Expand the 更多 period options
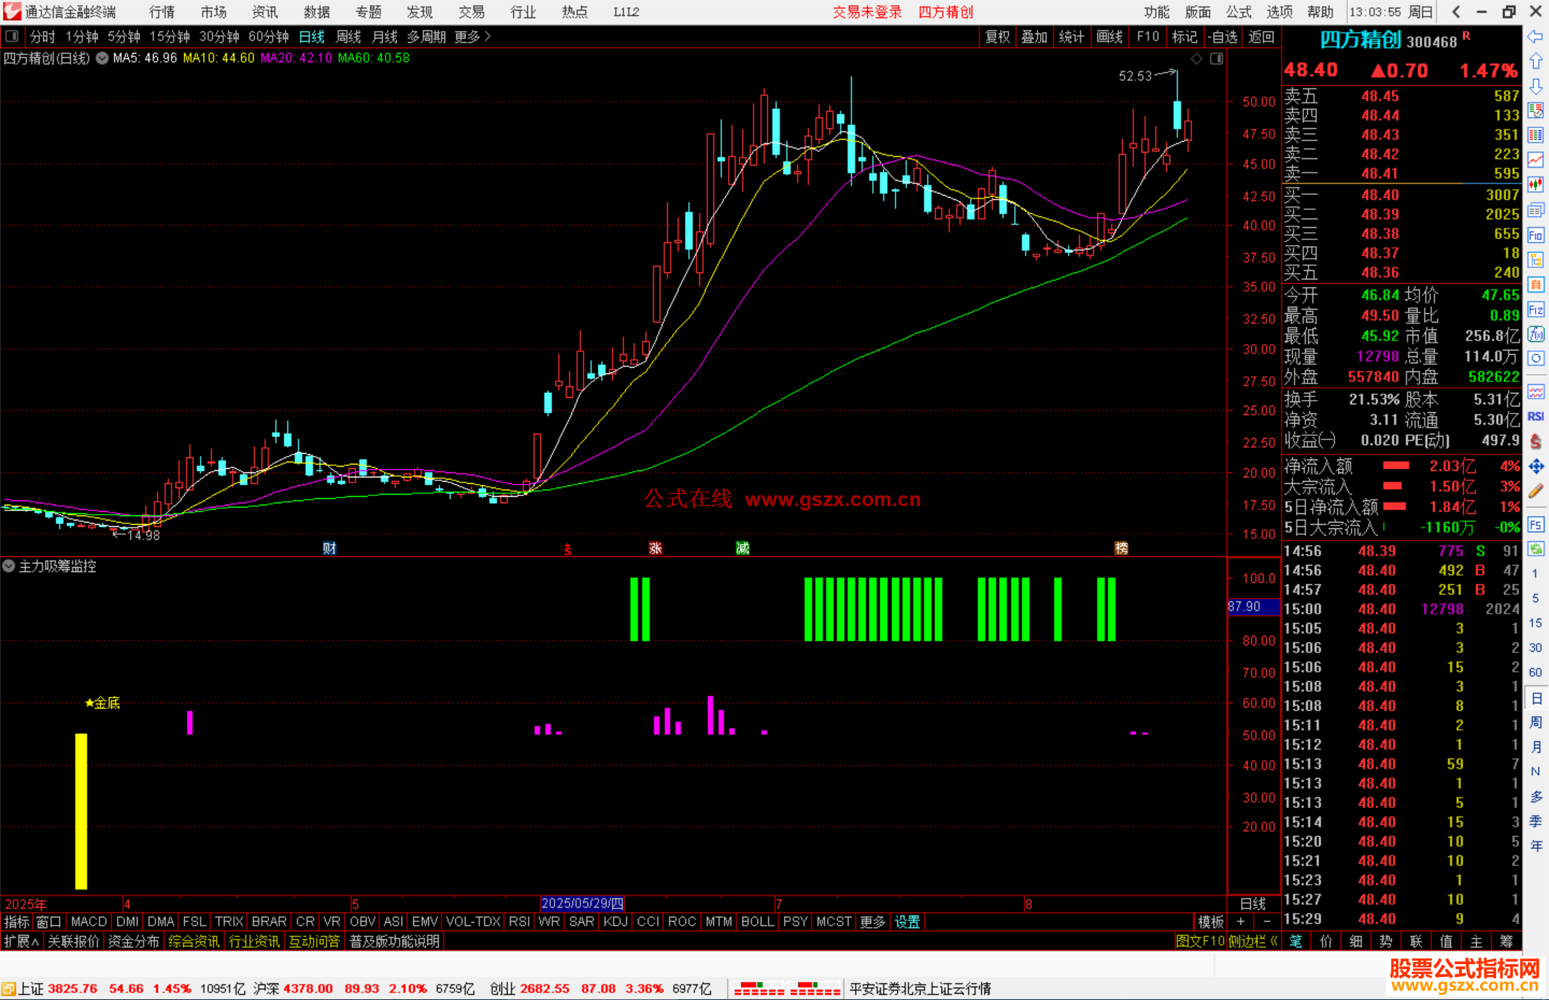This screenshot has height=1000, width=1549. pos(473,37)
